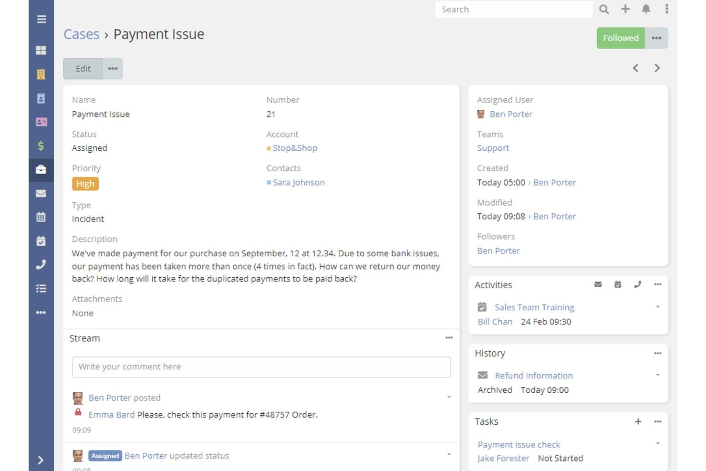Screen dimensions: 706x471
Task: Open the hamburger menu in sidebar
Action: click(42, 19)
